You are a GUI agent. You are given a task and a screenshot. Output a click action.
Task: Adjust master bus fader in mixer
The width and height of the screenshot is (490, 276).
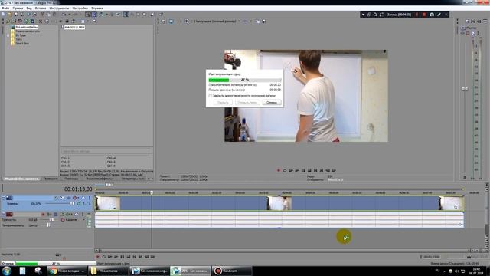[465, 89]
